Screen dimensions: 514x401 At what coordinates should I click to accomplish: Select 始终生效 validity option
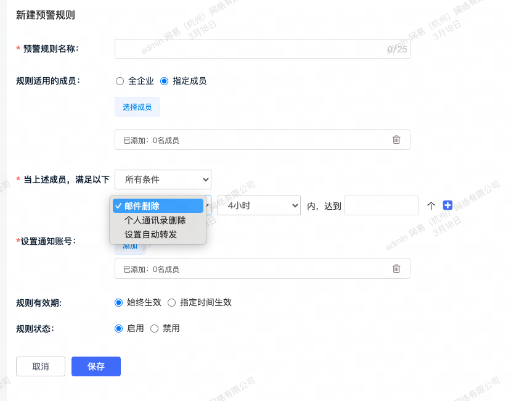(119, 302)
